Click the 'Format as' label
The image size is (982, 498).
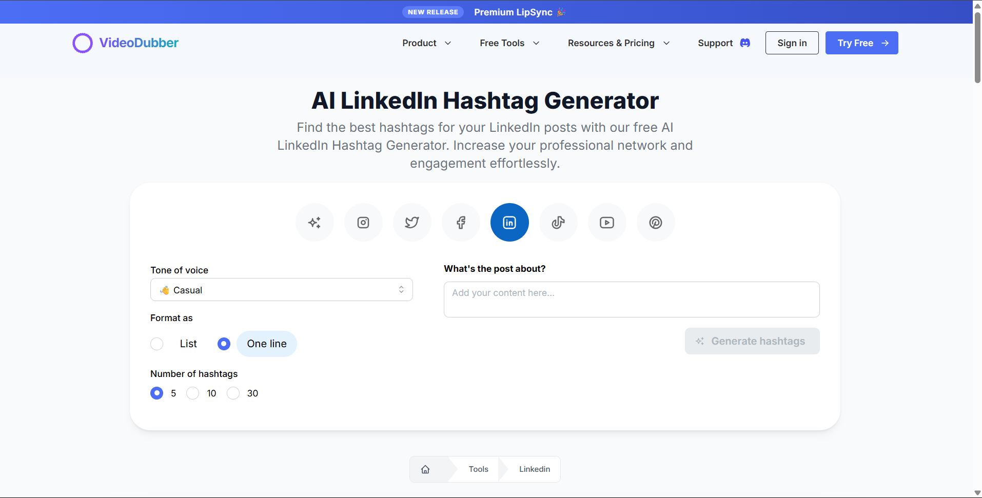[171, 318]
